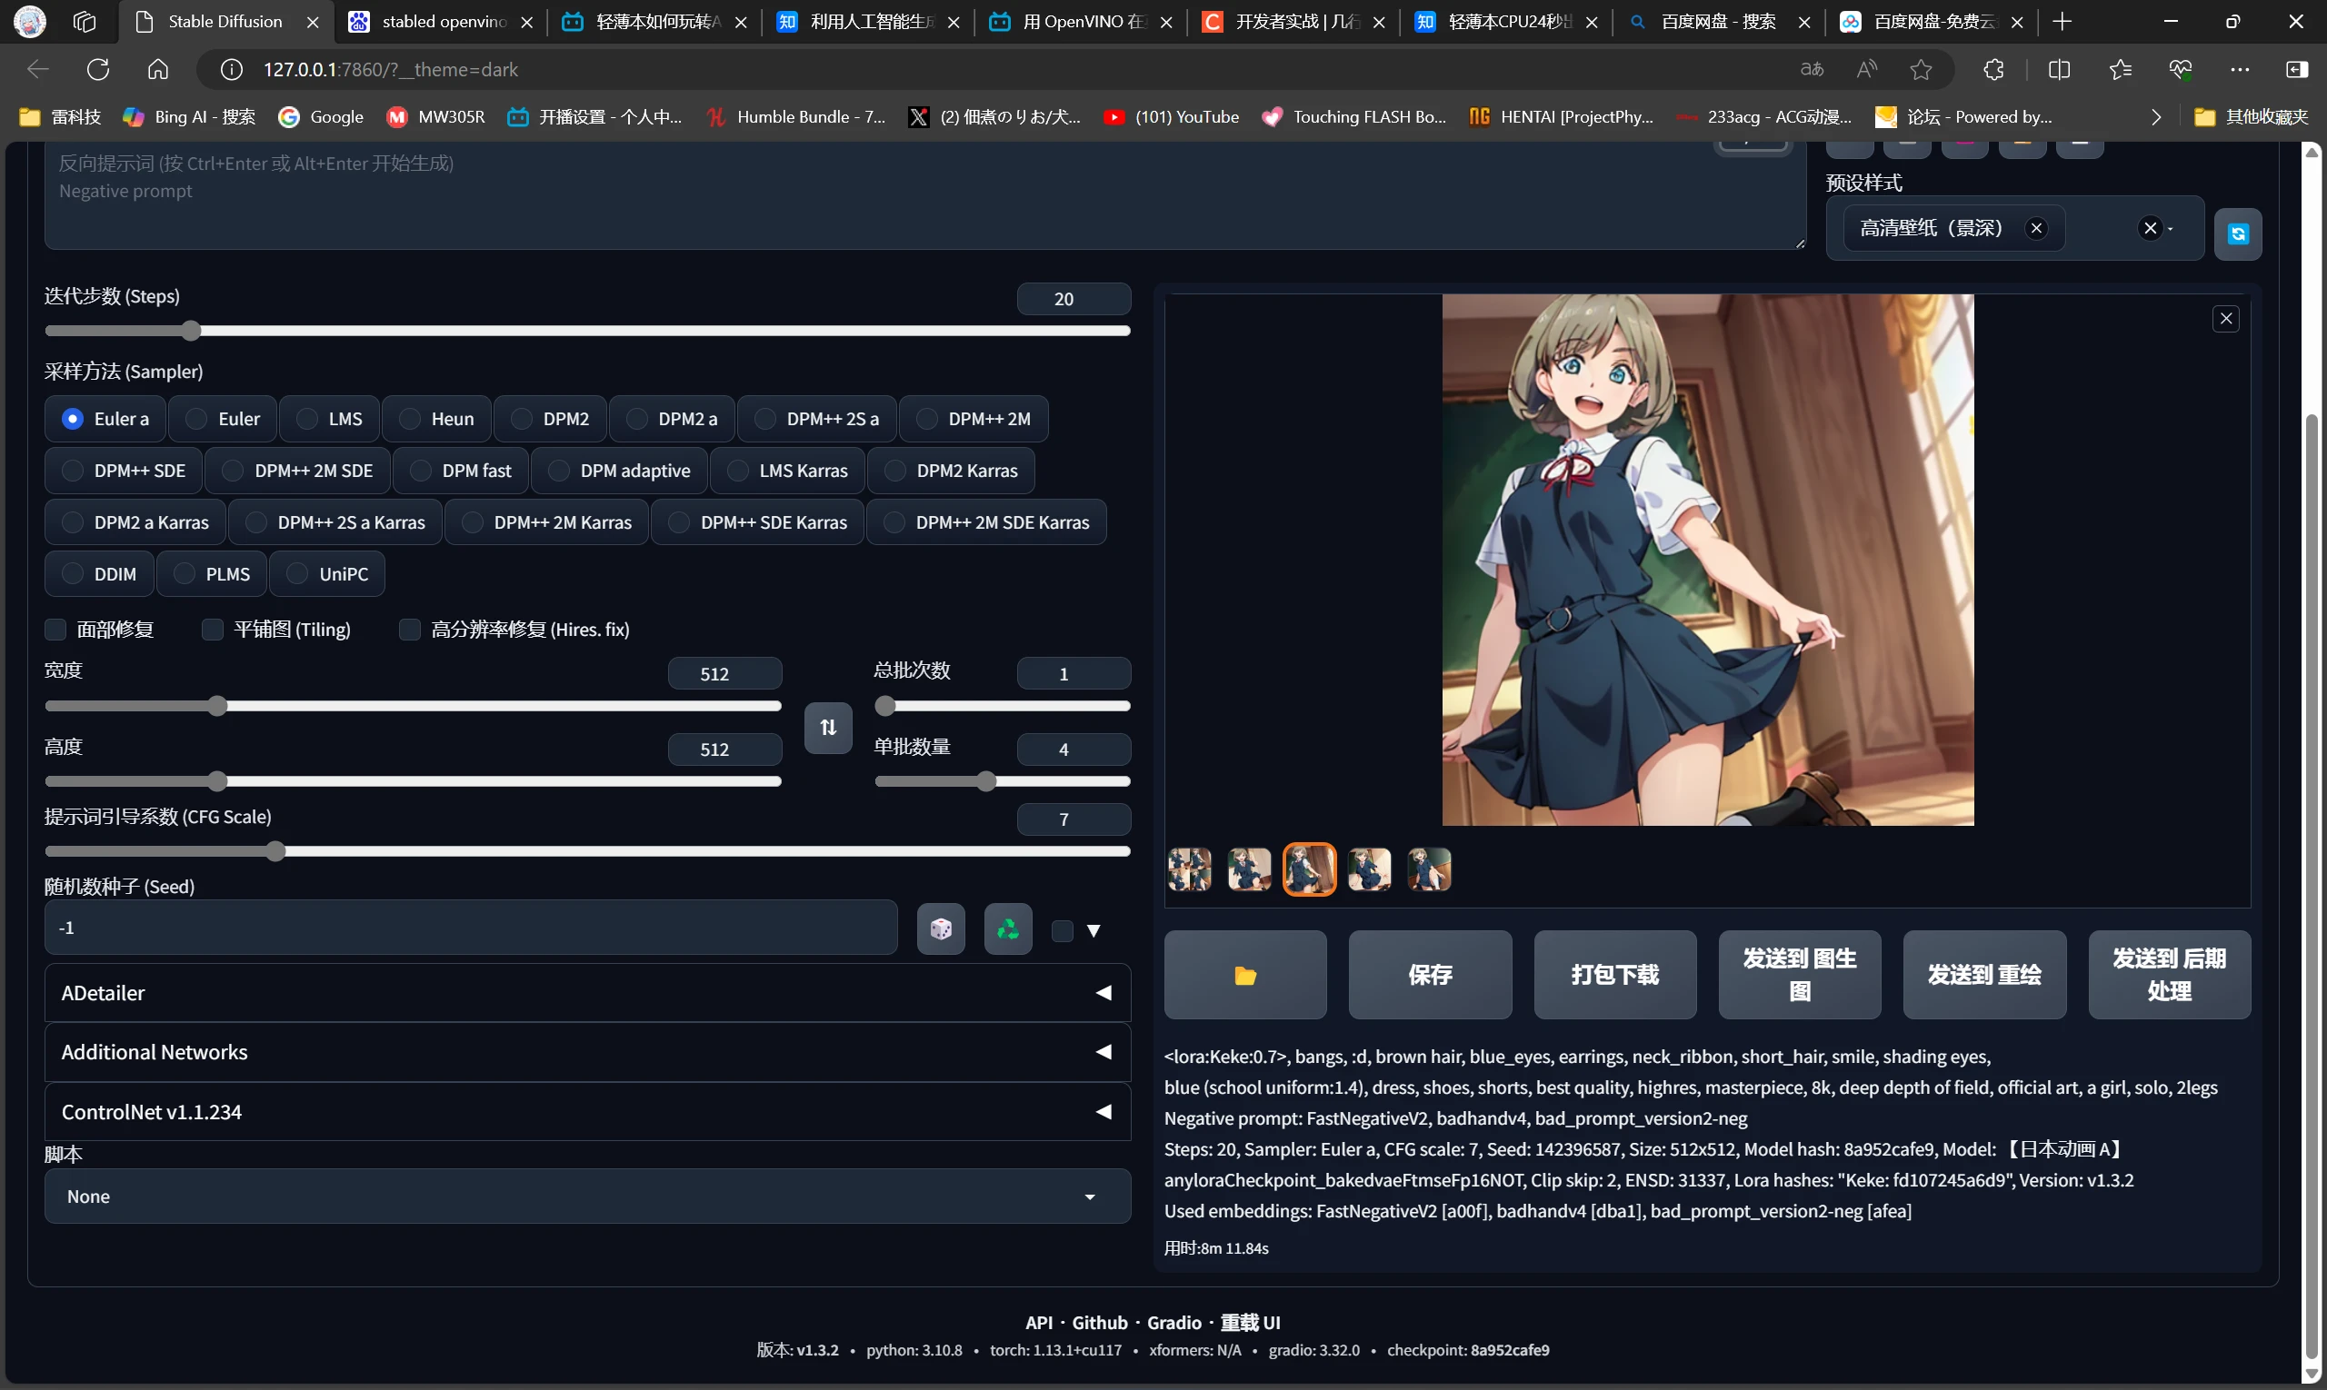Switch to 百度网盘 - 搜索 browser tab
2327x1390 pixels.
click(1717, 22)
